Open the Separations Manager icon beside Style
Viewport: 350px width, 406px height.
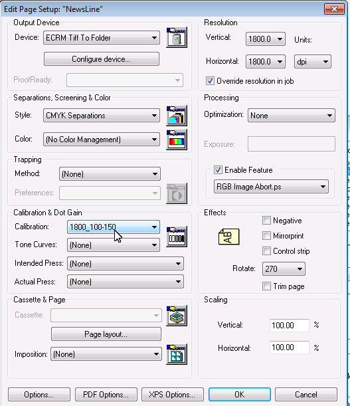pyautogui.click(x=177, y=116)
